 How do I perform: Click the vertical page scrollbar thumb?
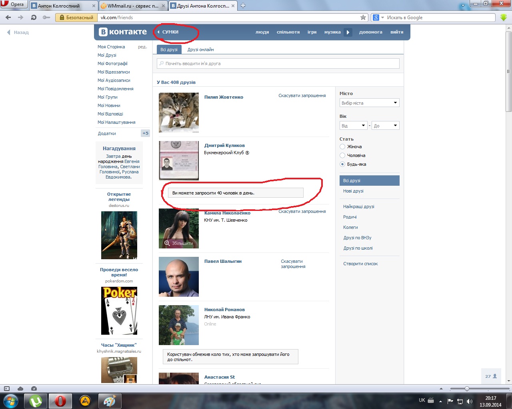(508, 72)
